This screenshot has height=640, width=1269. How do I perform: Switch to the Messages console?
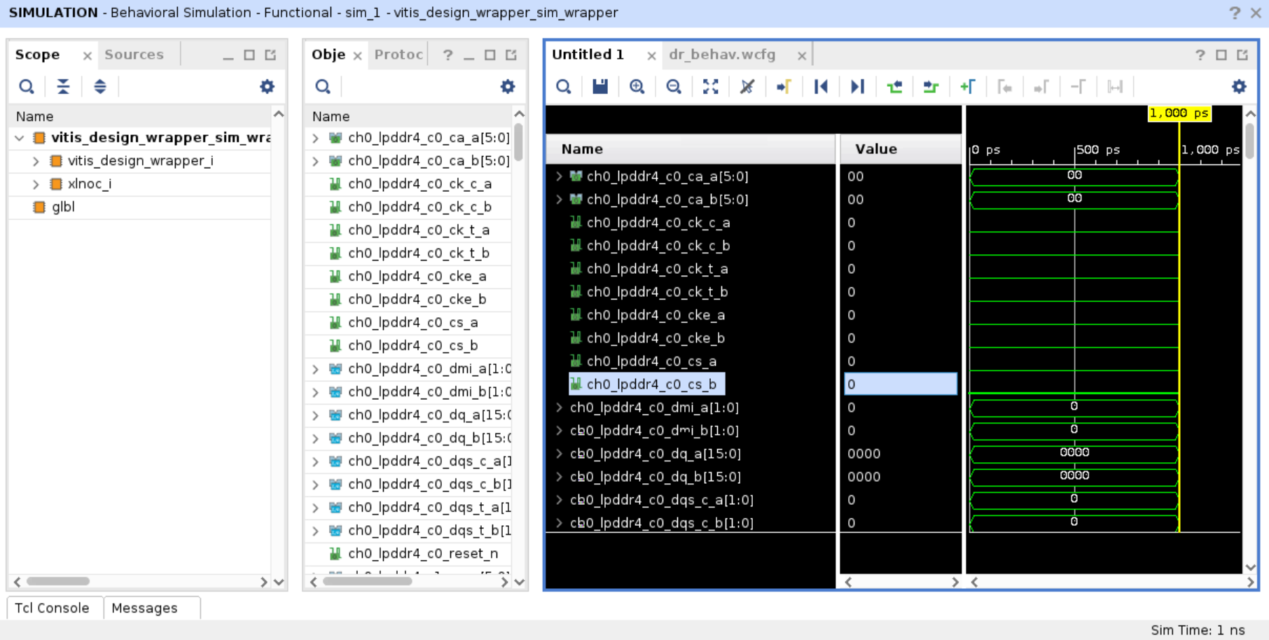[144, 608]
